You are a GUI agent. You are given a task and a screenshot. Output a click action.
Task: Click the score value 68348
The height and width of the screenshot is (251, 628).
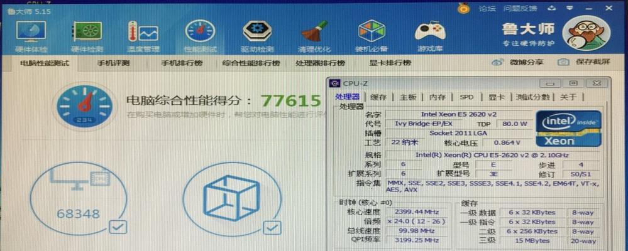(x=78, y=213)
